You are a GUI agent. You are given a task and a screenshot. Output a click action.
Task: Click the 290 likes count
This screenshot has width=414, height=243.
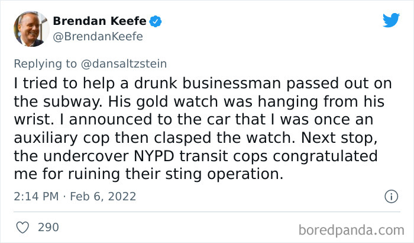(48, 228)
